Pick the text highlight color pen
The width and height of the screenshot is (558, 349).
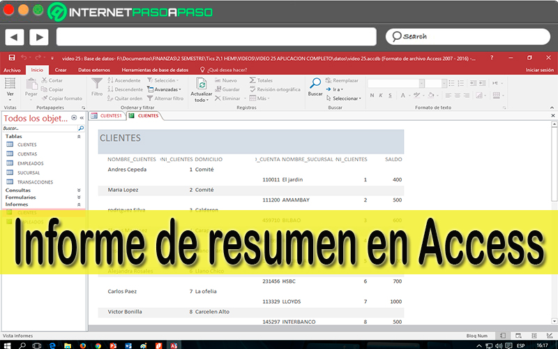[416, 96]
